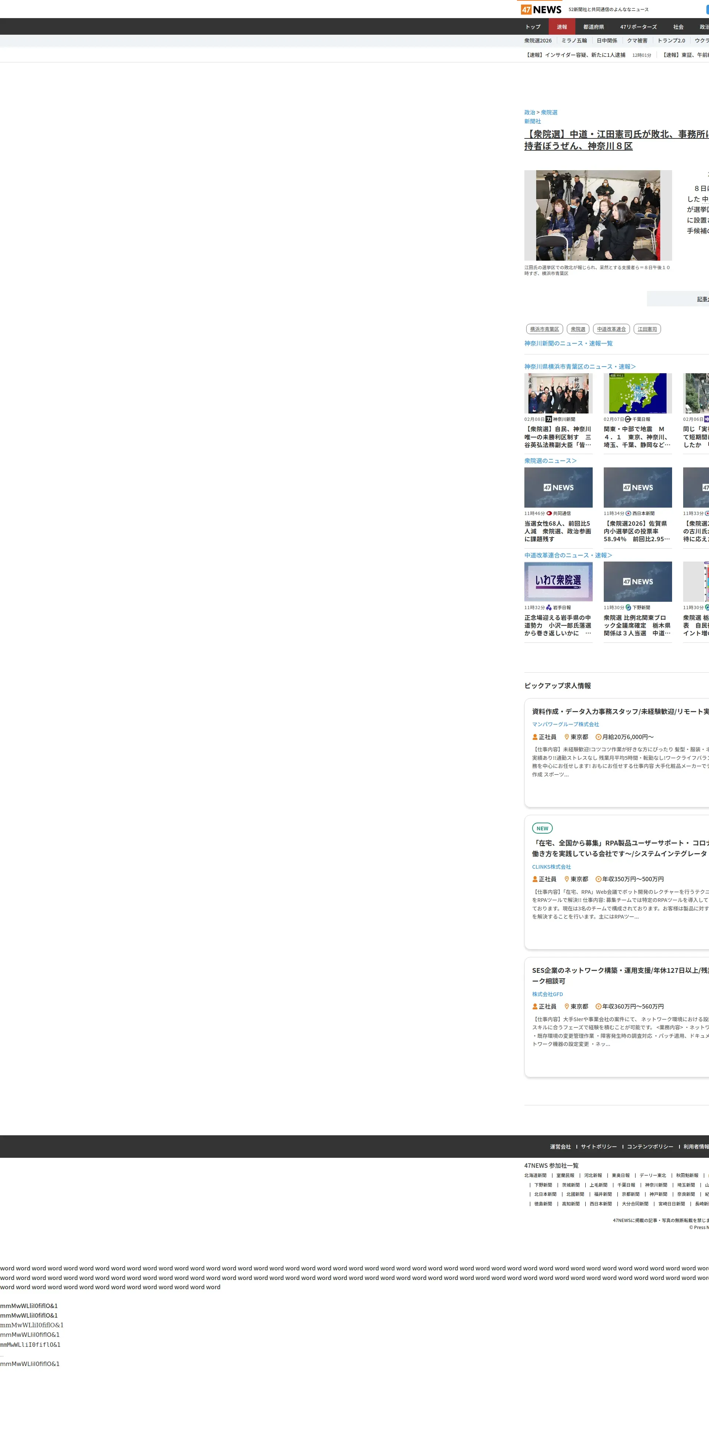Click the NEW badge on the CLINKS job card
The height and width of the screenshot is (1431, 709).
click(542, 828)
